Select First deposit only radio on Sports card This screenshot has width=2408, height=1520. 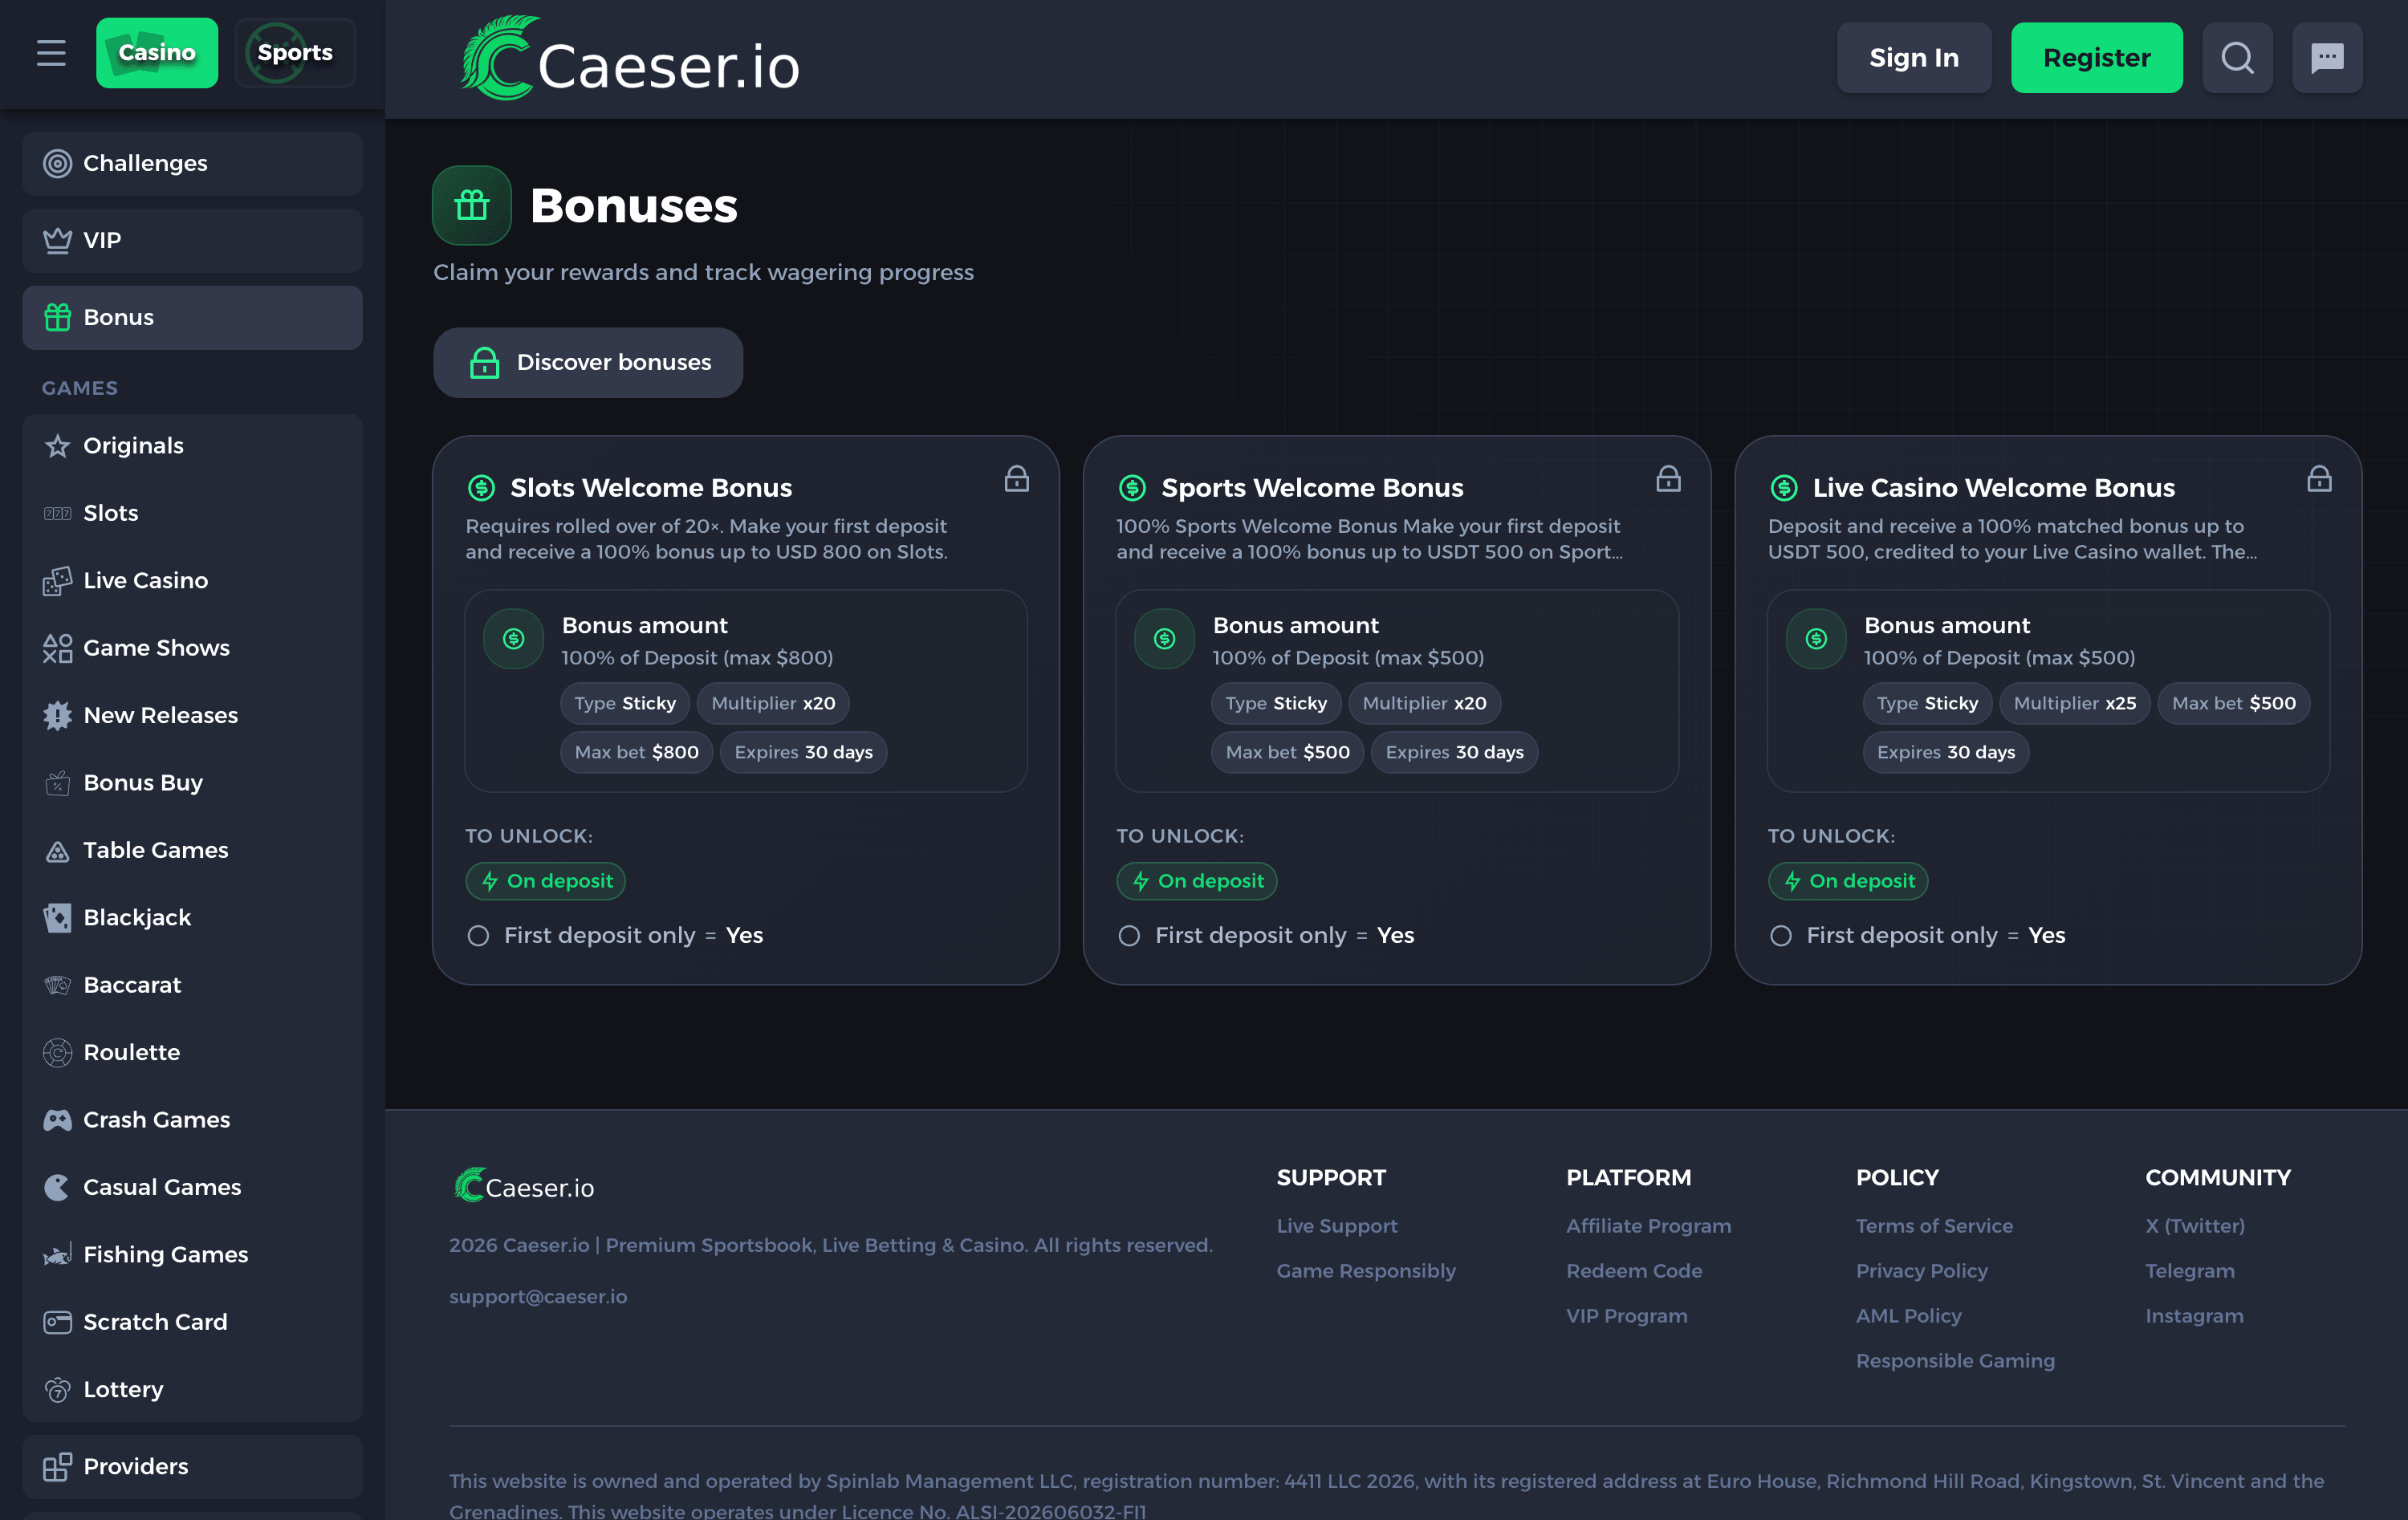coord(1129,936)
